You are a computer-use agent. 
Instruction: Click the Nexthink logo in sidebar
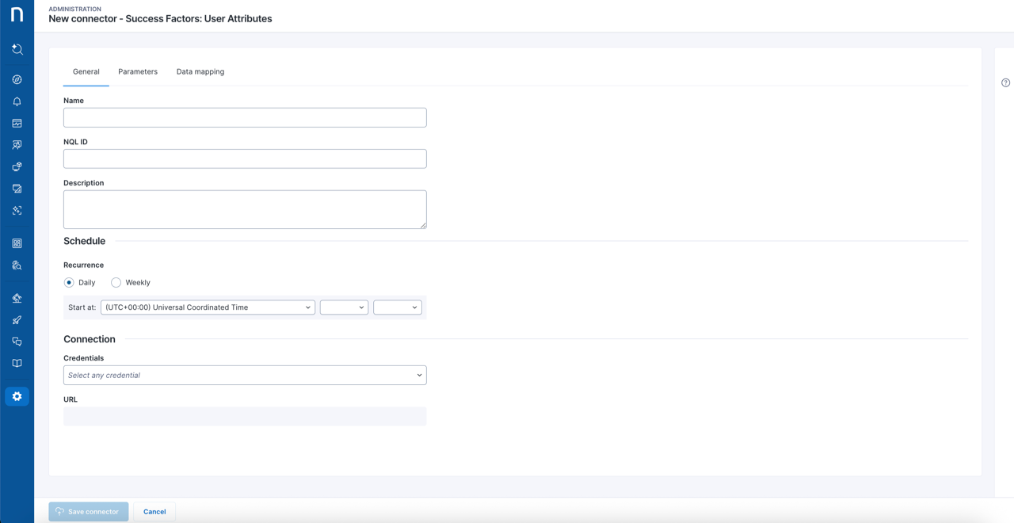click(17, 15)
